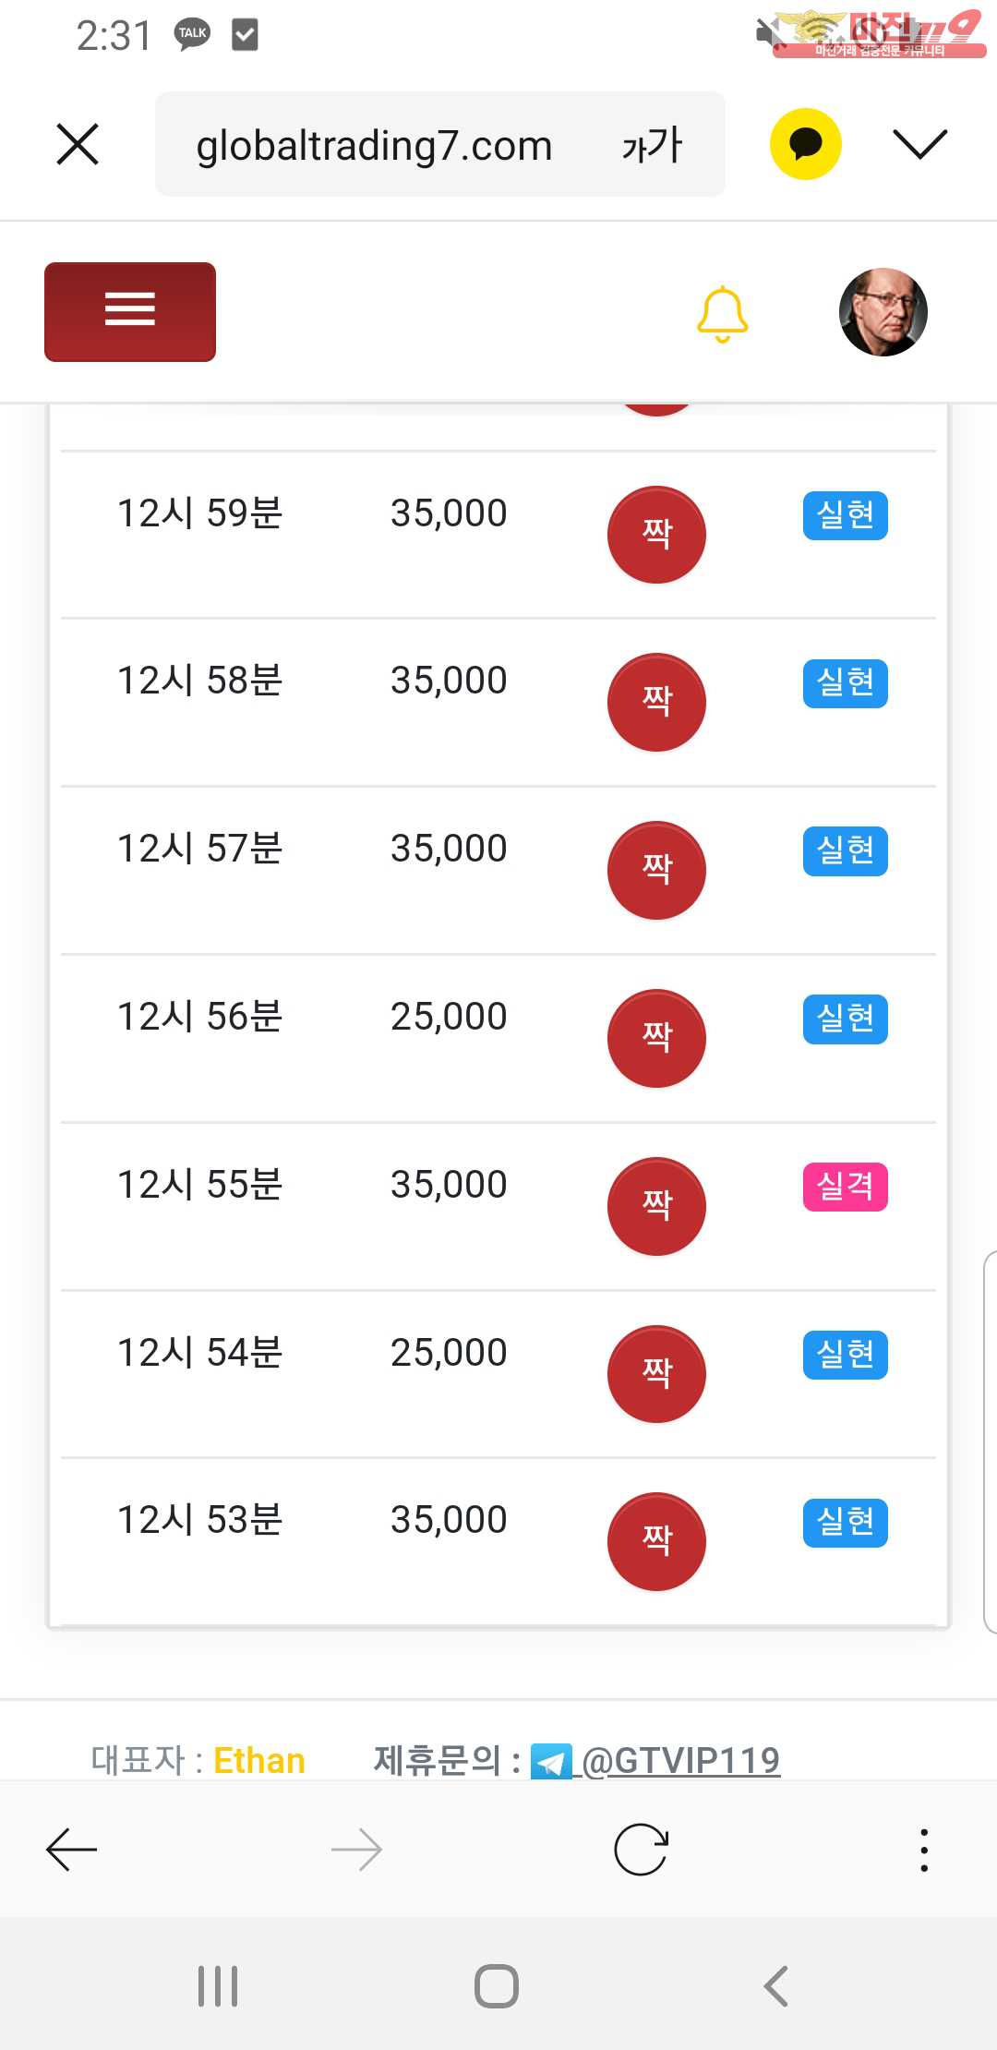Open the user profile avatar
The image size is (997, 2050).
coord(883,312)
